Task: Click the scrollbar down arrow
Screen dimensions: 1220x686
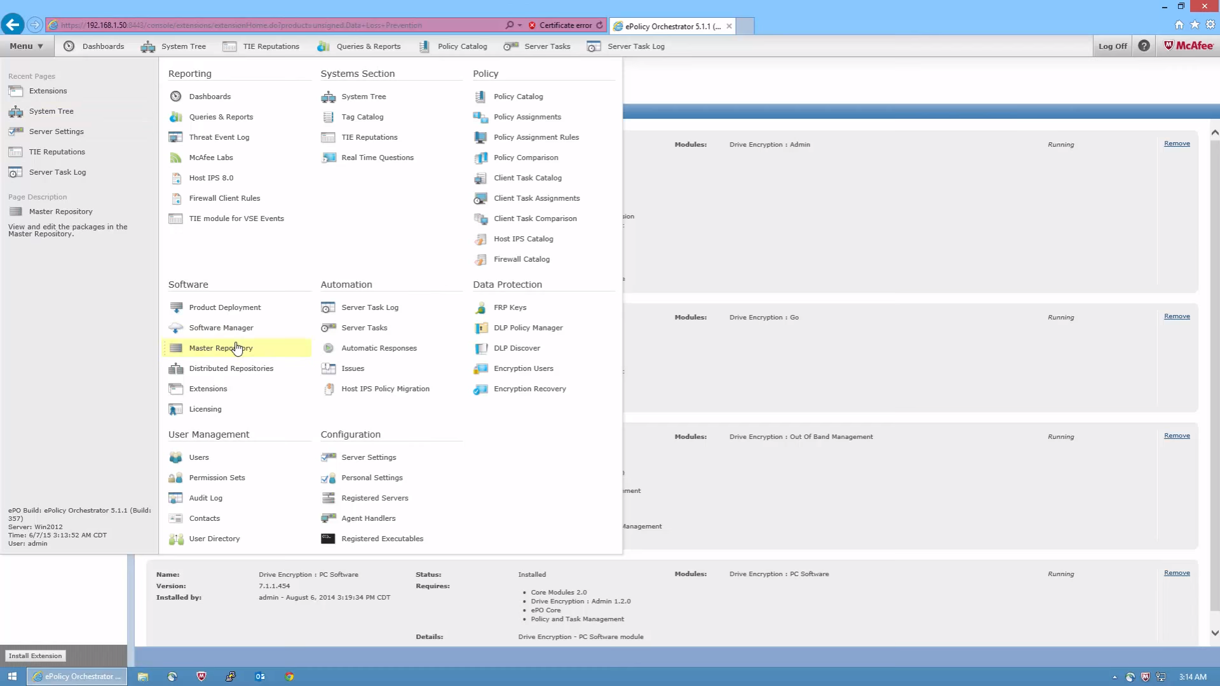Action: pos(1215,633)
